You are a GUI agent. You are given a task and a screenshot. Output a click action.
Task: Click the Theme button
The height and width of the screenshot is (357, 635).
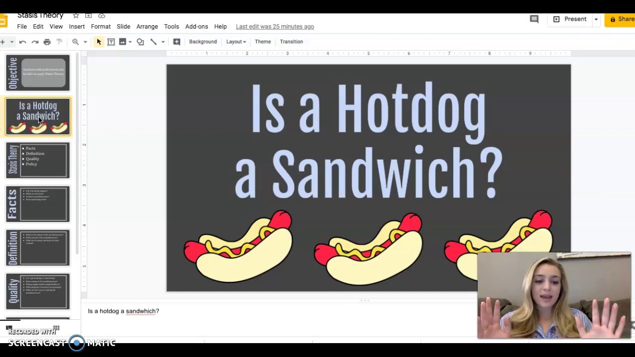coord(263,42)
